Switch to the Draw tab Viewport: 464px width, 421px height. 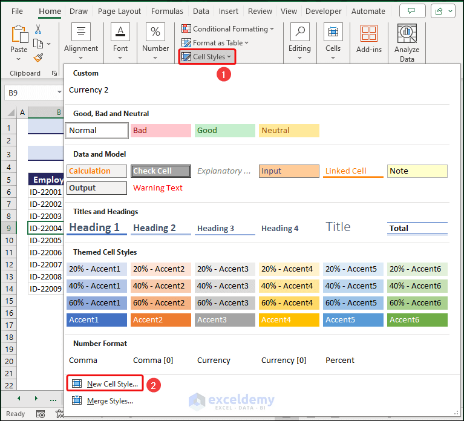tap(79, 11)
